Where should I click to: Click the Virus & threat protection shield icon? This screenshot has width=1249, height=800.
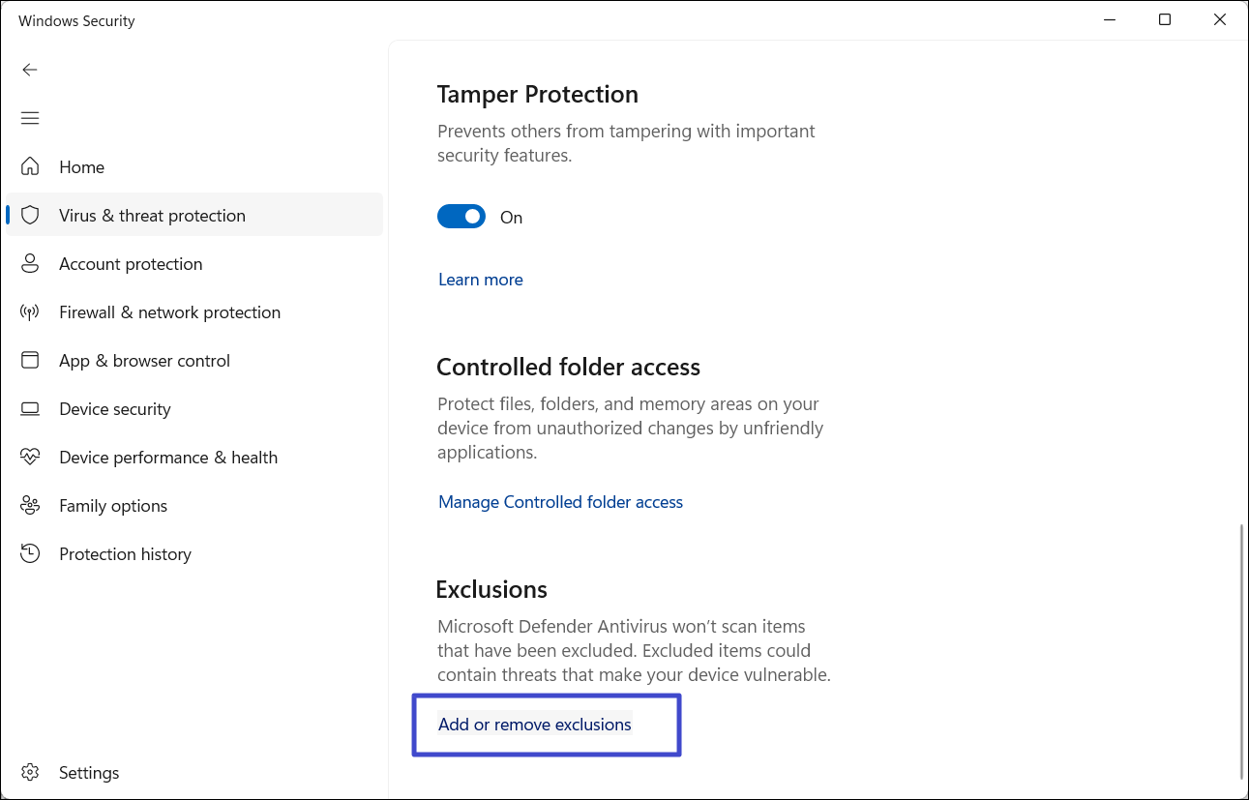(30, 215)
